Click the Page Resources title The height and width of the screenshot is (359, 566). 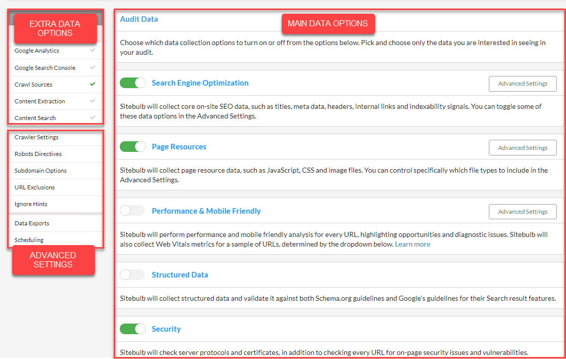pyautogui.click(x=179, y=146)
